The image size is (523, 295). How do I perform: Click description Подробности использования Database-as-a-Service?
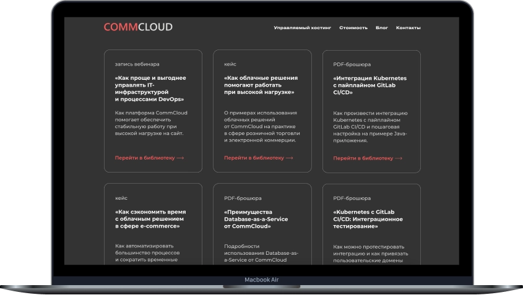coord(261,253)
